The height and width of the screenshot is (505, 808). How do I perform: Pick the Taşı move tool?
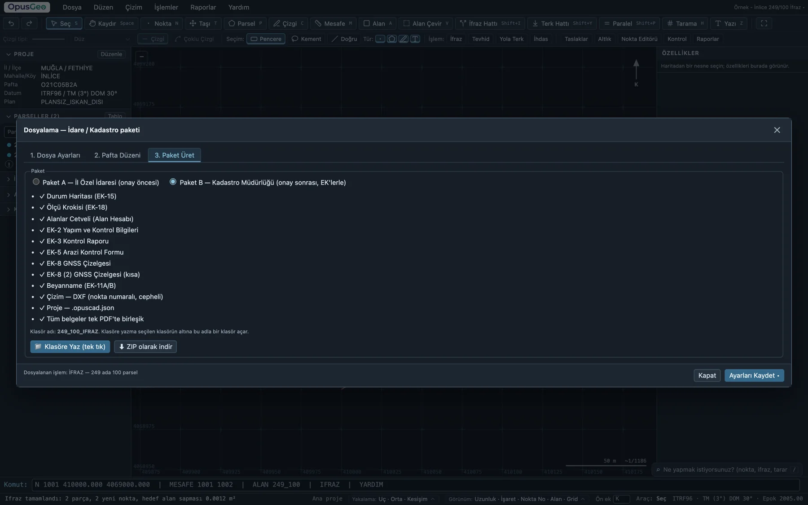203,23
